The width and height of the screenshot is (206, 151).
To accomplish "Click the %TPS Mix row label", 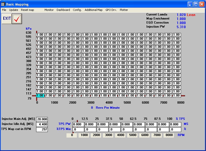I will point(64,129).
